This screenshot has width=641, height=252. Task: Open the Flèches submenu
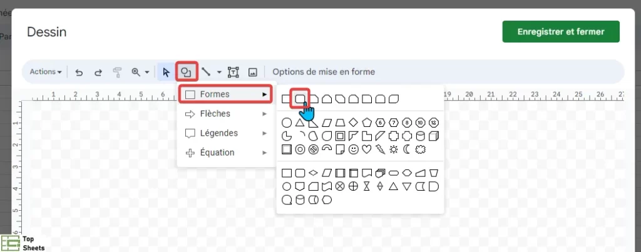225,114
